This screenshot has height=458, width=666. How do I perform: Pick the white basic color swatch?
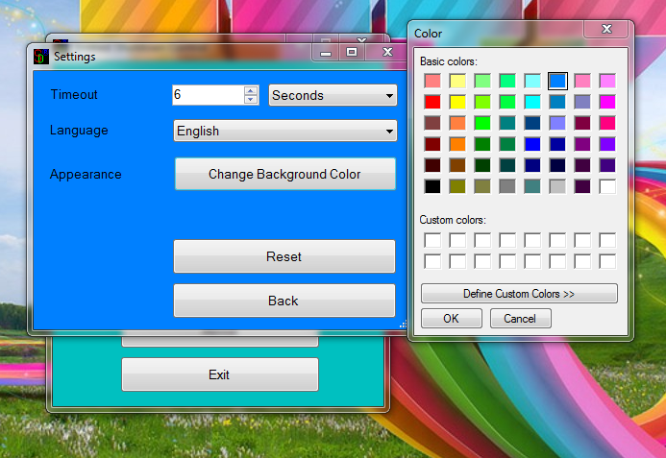coord(607,186)
